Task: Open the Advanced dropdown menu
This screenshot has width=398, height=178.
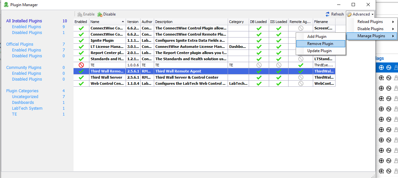Action: coord(360,14)
